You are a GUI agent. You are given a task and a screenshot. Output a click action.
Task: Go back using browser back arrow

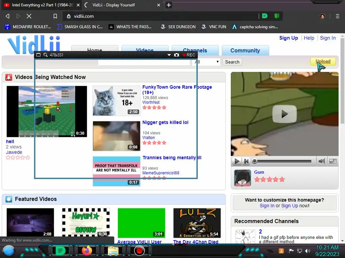click(7, 16)
